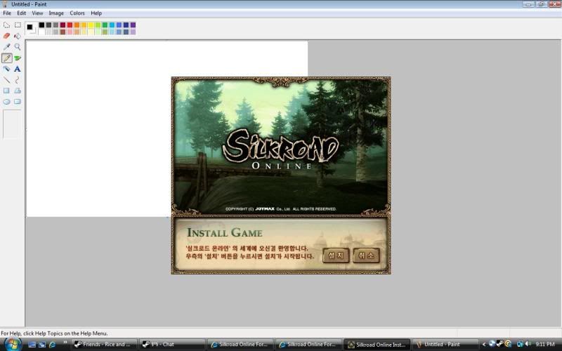Select the Free-Form Select tool
The image size is (562, 351).
point(6,25)
